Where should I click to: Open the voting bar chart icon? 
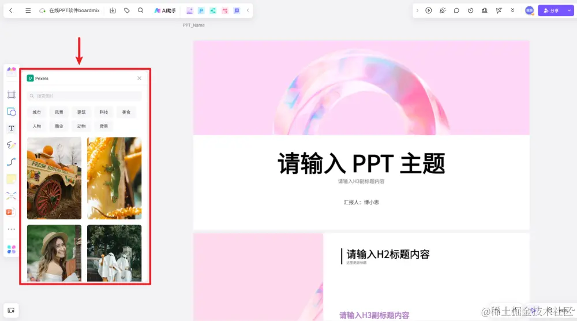pos(485,10)
